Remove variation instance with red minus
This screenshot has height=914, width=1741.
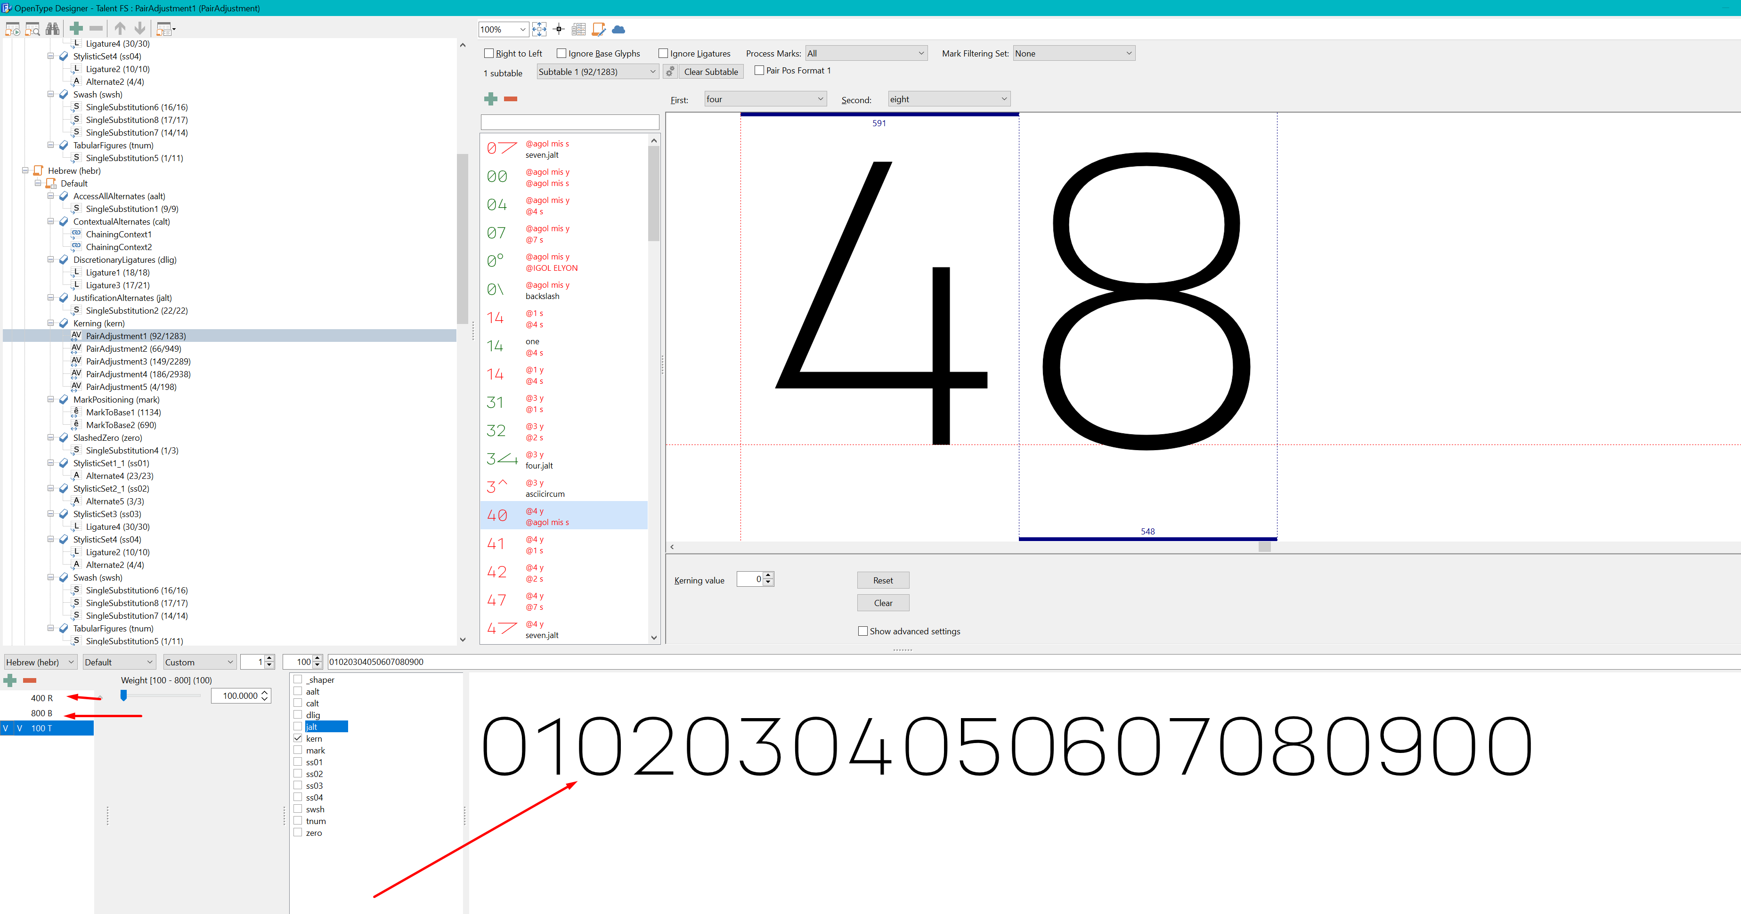[30, 680]
